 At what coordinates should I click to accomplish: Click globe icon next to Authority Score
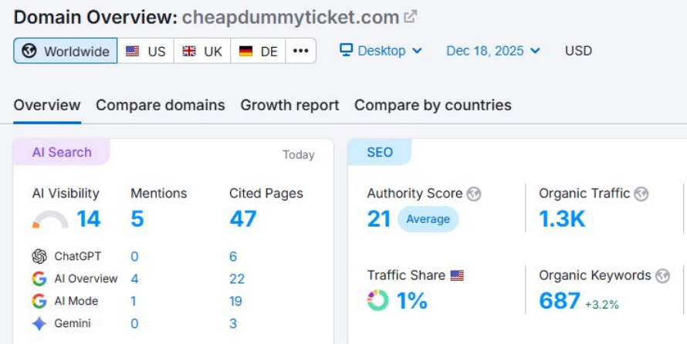coord(474,194)
